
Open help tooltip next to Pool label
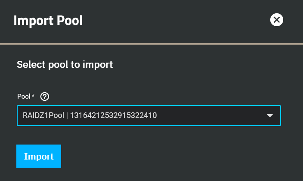(45, 97)
